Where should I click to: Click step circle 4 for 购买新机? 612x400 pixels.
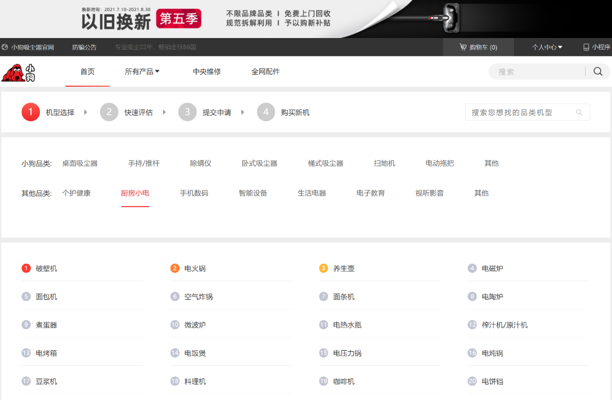[x=266, y=112]
